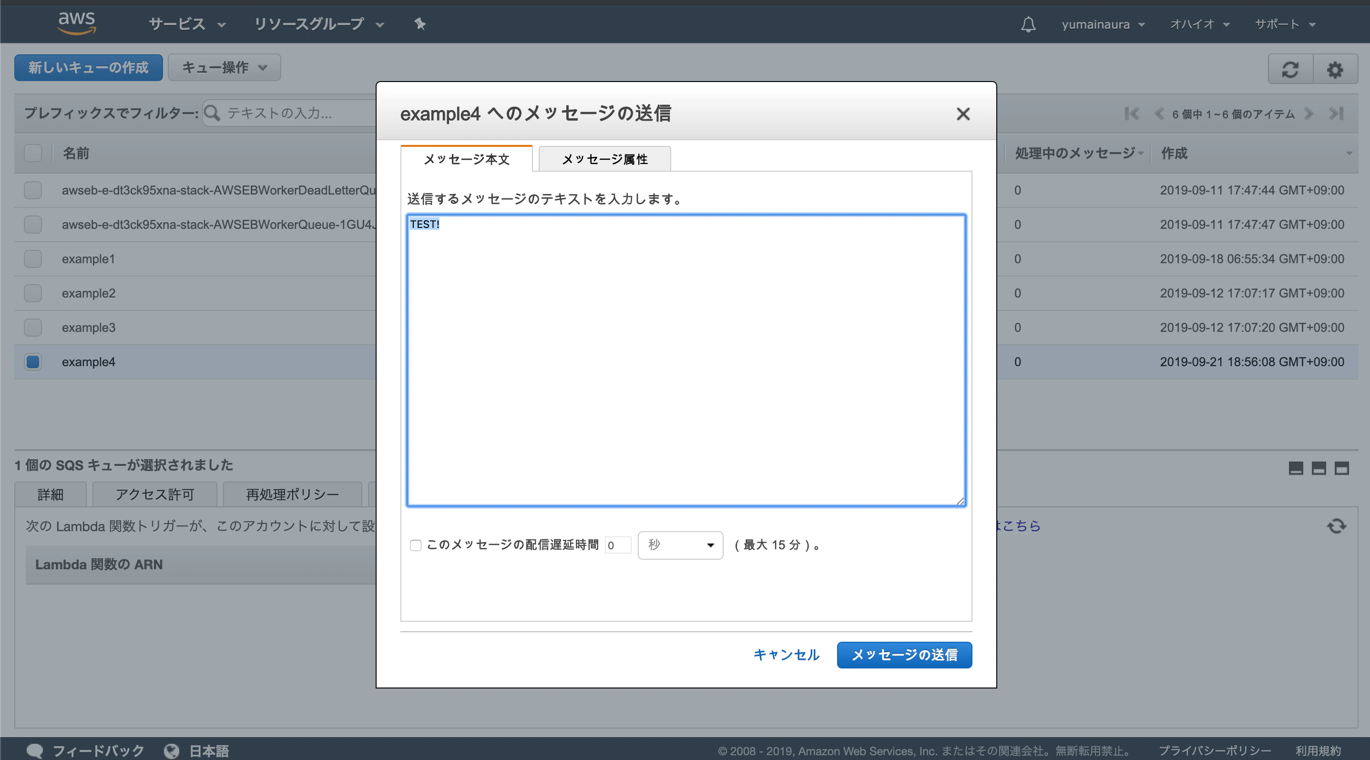Open the pin shortcuts icon in navbar
Image resolution: width=1370 pixels, height=760 pixels.
[420, 24]
